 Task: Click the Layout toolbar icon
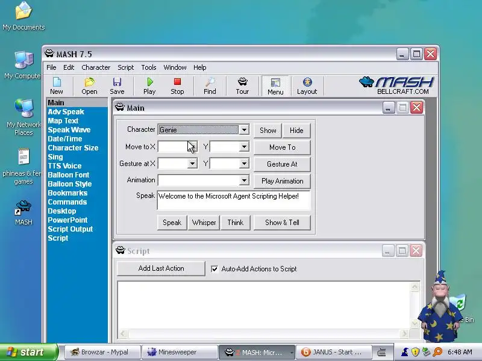click(307, 86)
